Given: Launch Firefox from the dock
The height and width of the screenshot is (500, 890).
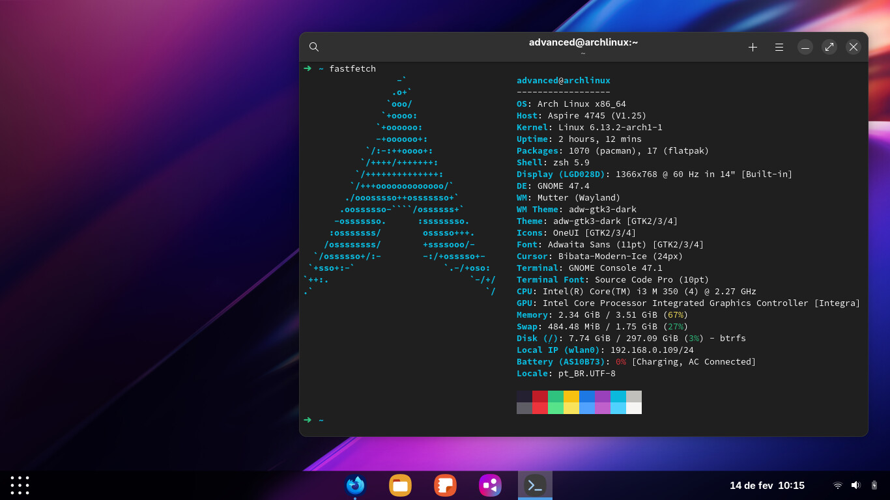Looking at the screenshot, I should (x=355, y=485).
